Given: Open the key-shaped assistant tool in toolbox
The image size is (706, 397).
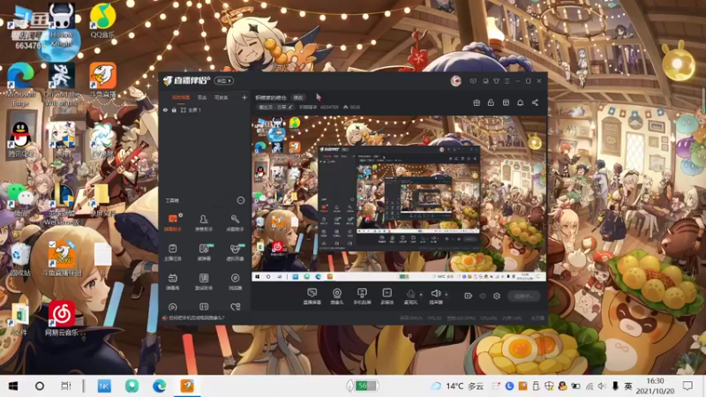Looking at the screenshot, I should point(235,222).
